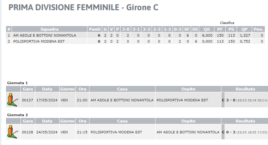Click the Squadra column header
The width and height of the screenshot is (268, 145).
click(50, 29)
